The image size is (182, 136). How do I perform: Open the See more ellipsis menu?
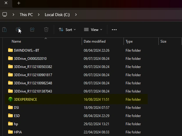coord(114,29)
